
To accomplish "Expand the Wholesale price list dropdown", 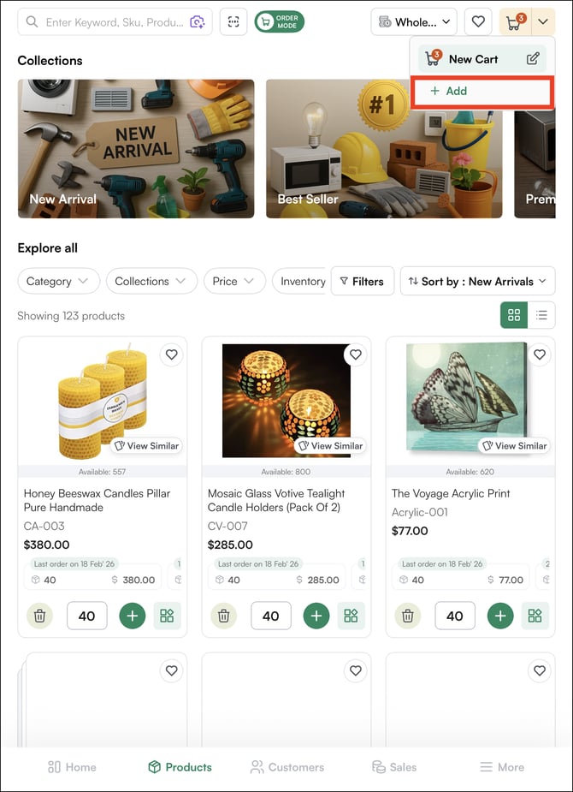I will click(x=414, y=22).
